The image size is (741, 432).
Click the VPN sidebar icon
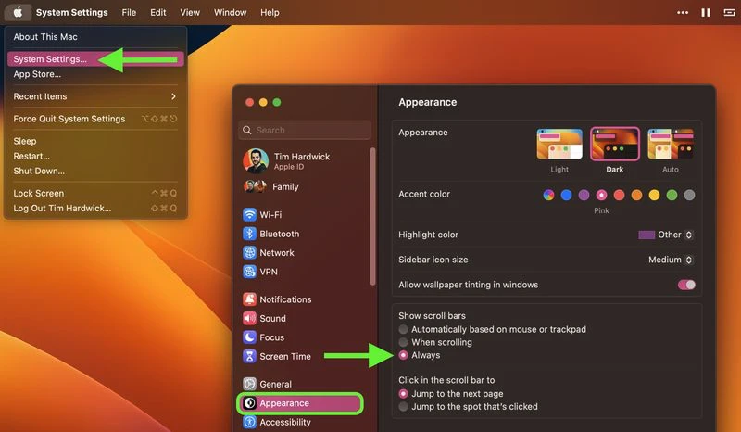[249, 272]
